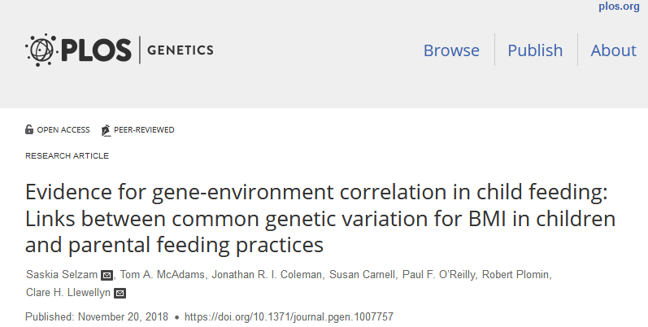Click envelope icon next to Saskia Selzam
Screen dimensions: 648x327
[x=107, y=275]
